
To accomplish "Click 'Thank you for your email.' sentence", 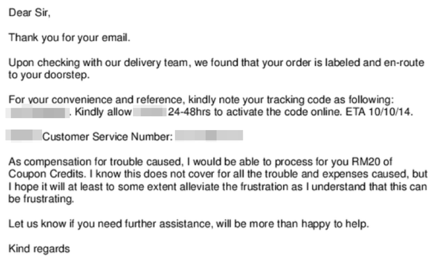I will click(69, 38).
